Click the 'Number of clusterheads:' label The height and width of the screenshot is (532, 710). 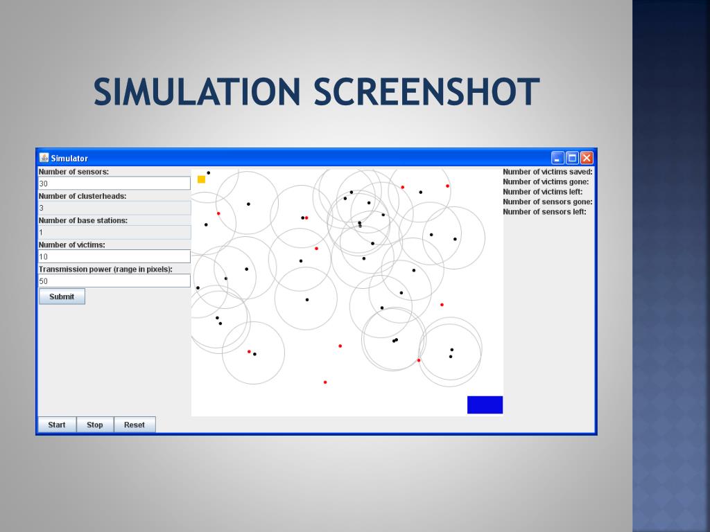click(83, 196)
